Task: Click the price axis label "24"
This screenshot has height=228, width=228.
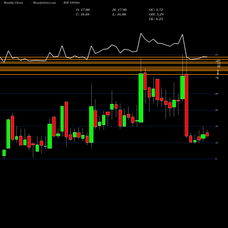Action: [x=217, y=110]
